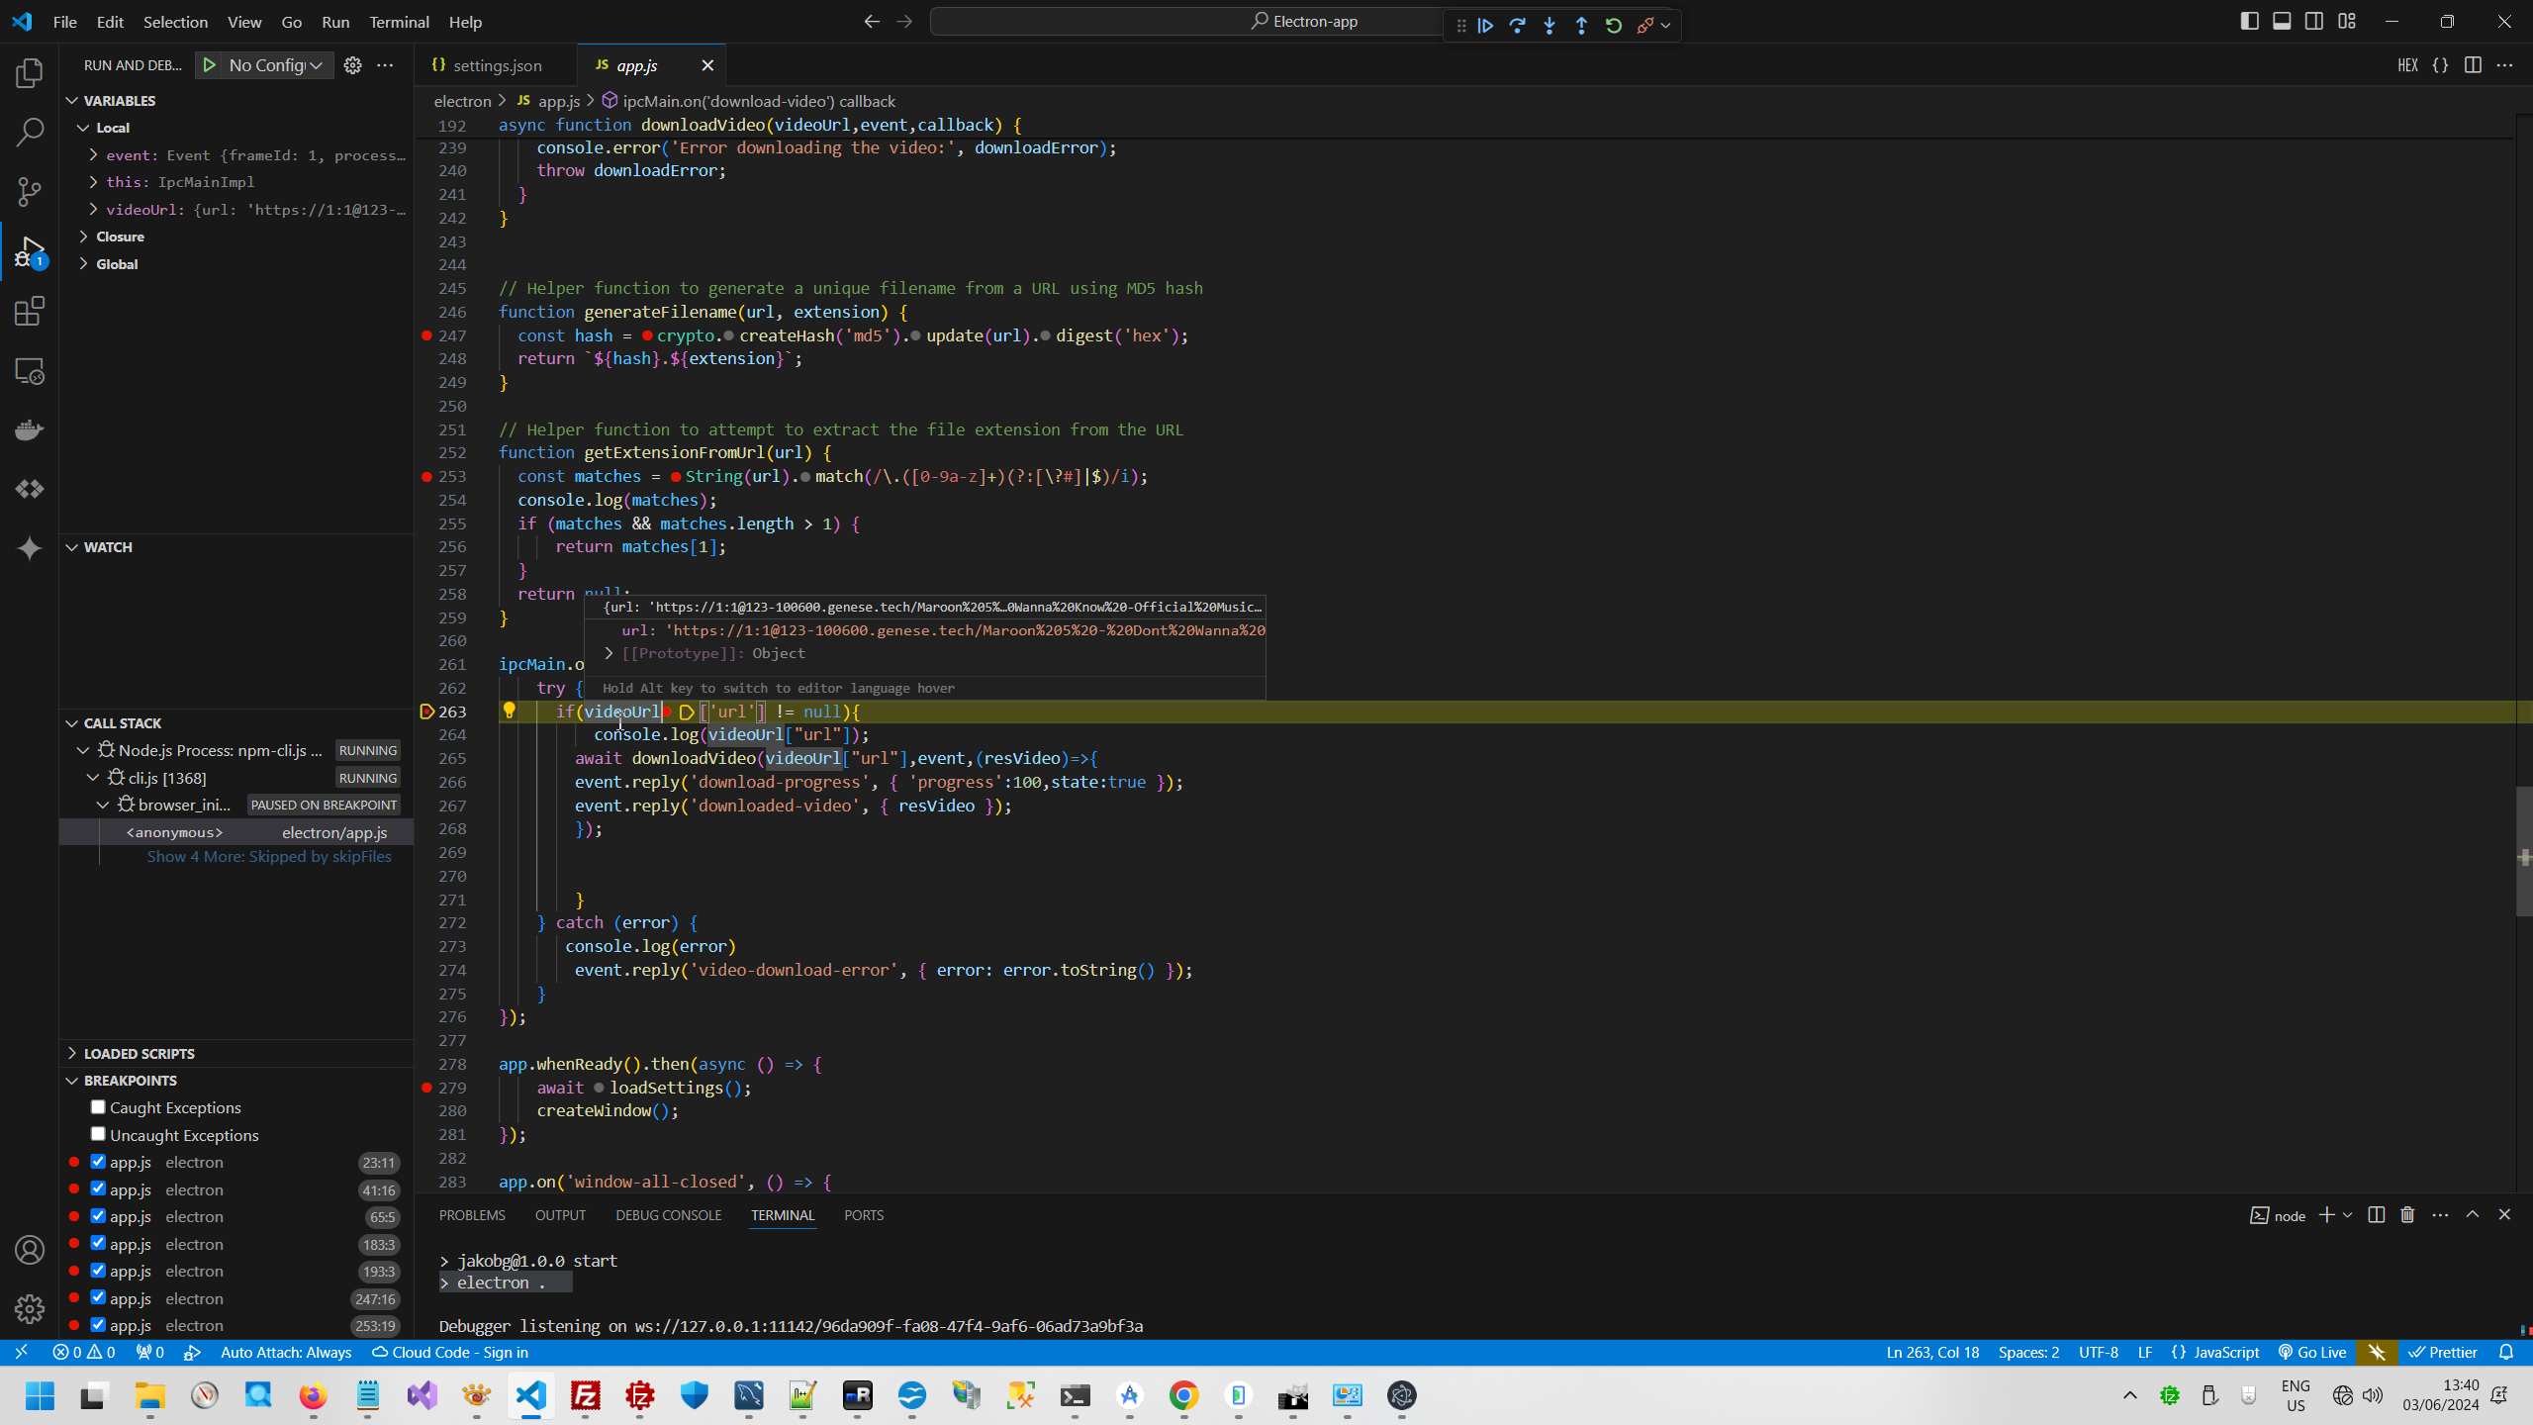Open the Search view in activity bar
2533x1425 pixels.
[30, 132]
